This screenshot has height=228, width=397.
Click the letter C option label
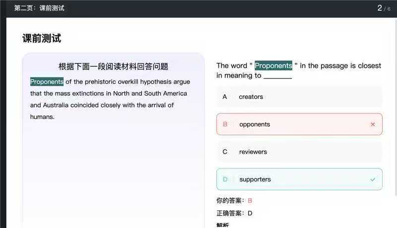pos(225,152)
